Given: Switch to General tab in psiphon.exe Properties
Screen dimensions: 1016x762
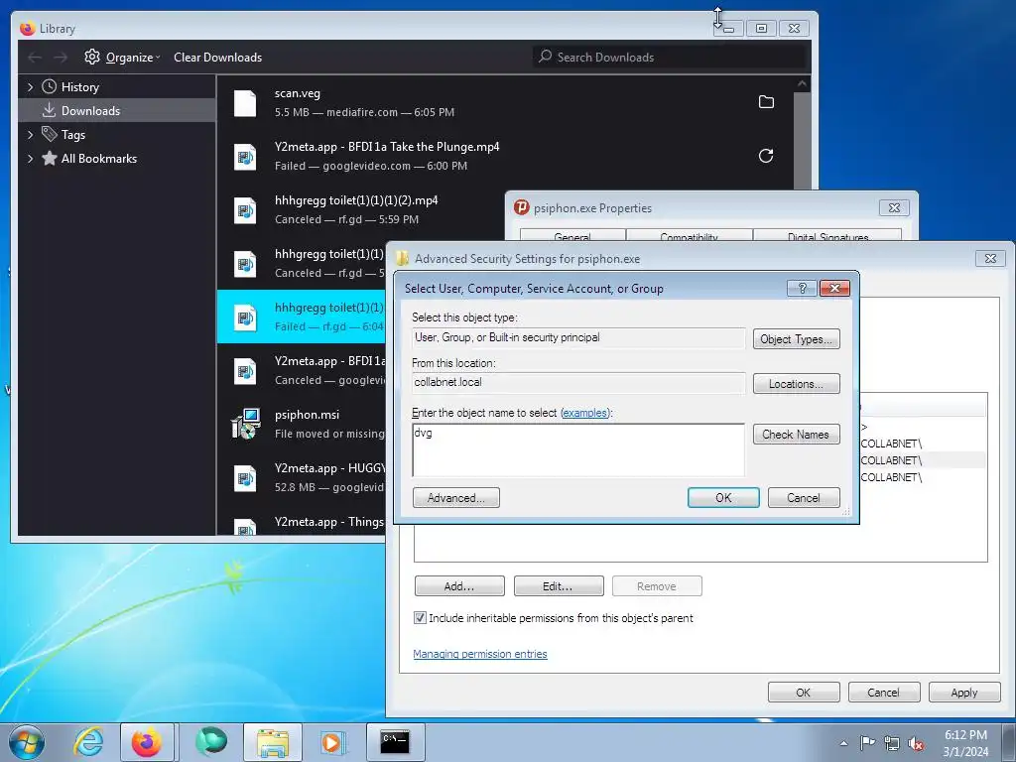Looking at the screenshot, I should 572,235.
